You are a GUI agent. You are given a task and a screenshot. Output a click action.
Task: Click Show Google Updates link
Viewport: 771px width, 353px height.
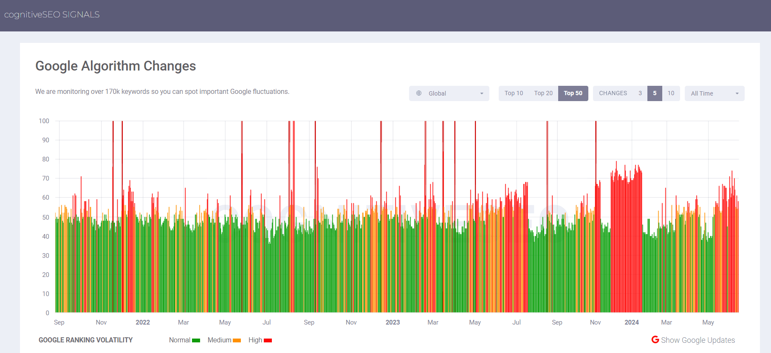[698, 340]
